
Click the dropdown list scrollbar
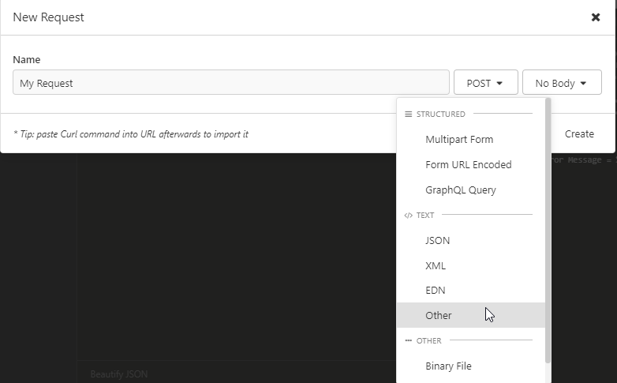point(548,231)
